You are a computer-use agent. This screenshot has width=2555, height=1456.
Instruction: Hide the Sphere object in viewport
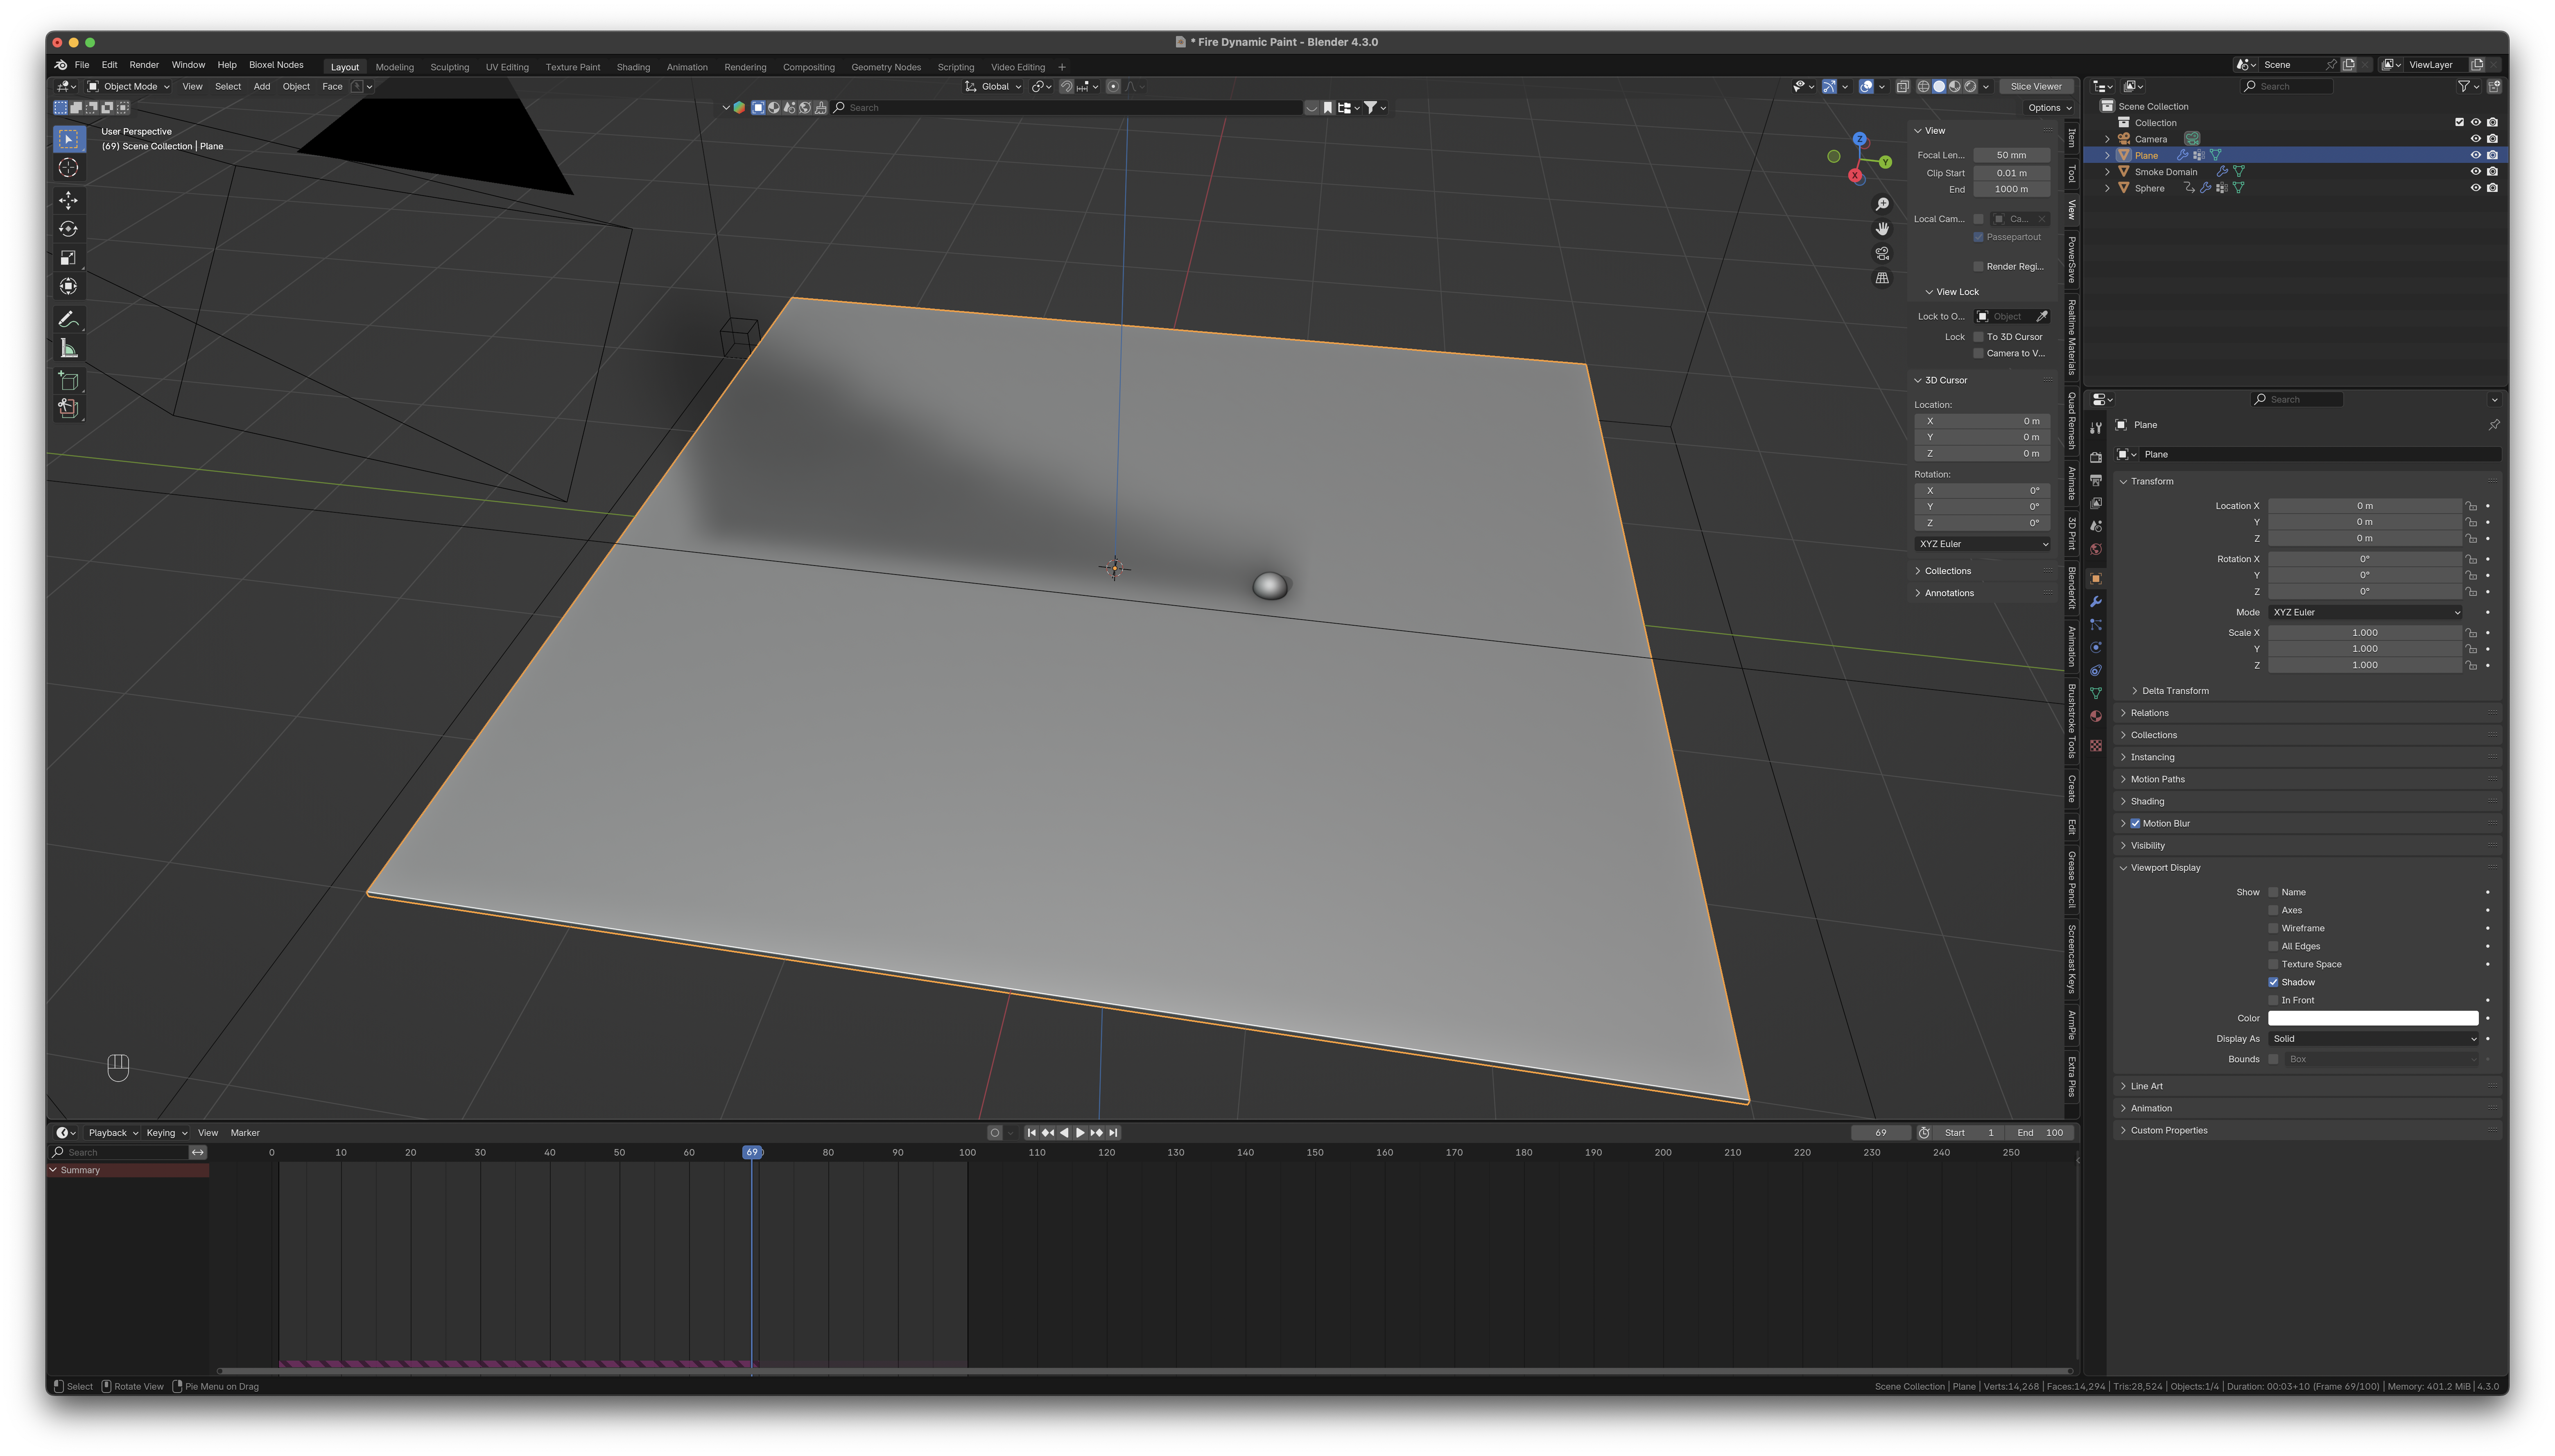[x=2476, y=188]
